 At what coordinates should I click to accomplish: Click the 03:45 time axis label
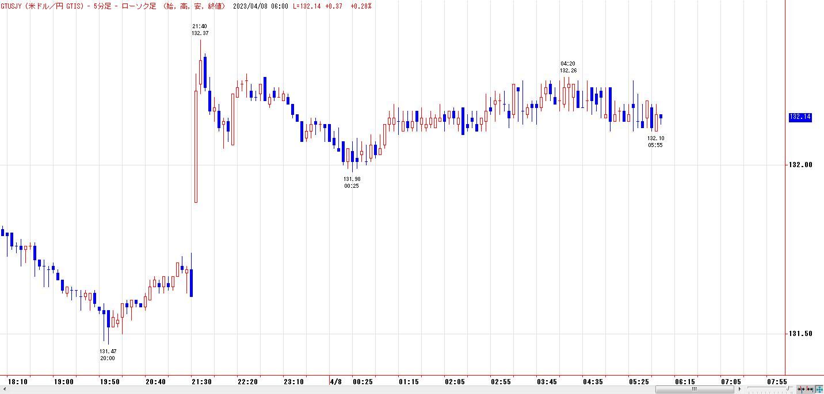[547, 381]
